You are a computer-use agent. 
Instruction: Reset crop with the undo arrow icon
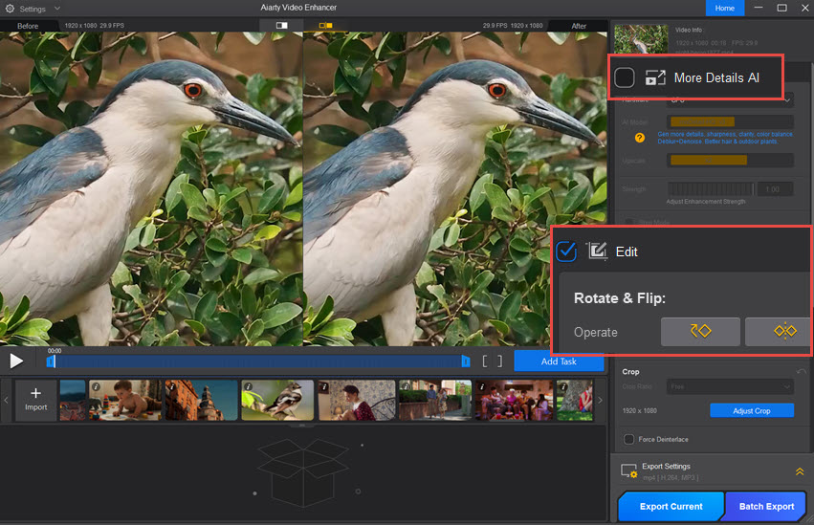tap(802, 371)
